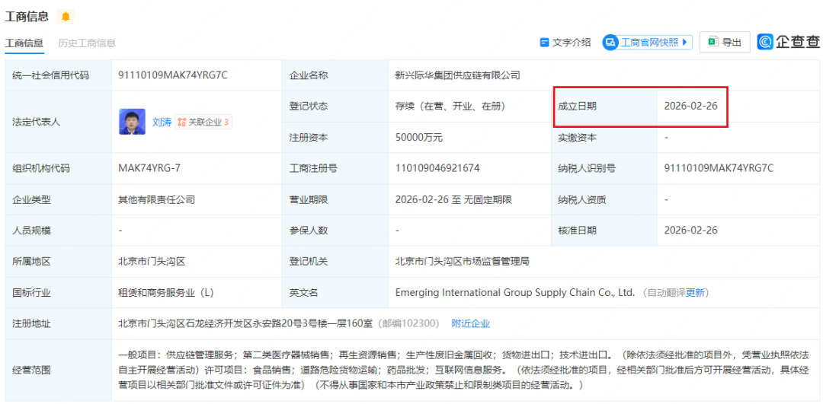This screenshot has height=404, width=823.
Task: Click the Excel icon in 导出
Action: click(713, 42)
